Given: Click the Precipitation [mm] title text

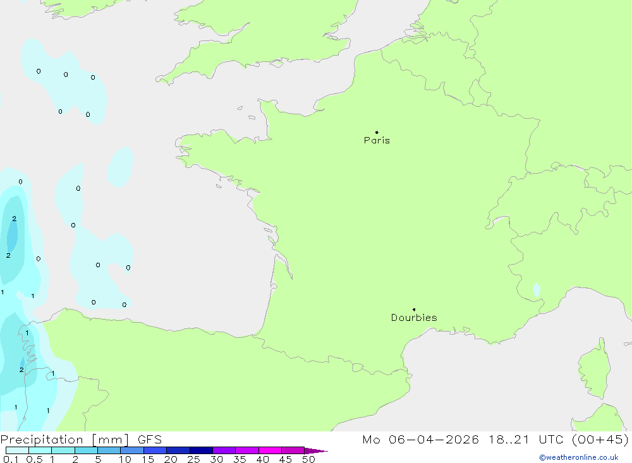Looking at the screenshot, I should pos(64,440).
